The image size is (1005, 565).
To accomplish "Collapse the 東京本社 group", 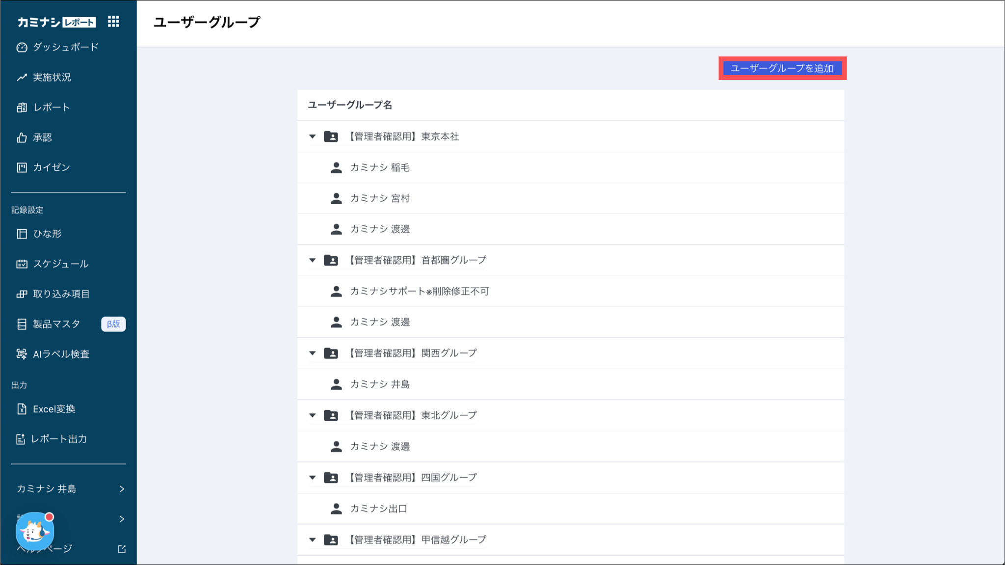I will click(312, 136).
